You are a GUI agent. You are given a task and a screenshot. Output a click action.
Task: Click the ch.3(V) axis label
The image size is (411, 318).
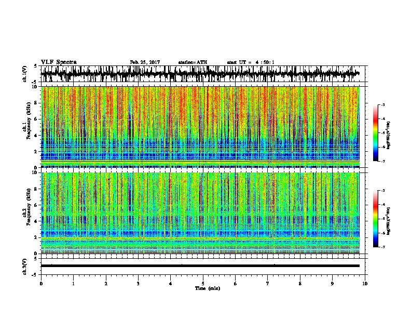(25, 267)
